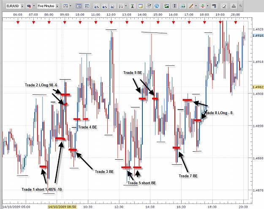Click the 20:30 bottom axis label
Viewport: 264px width, 209px height.
(243, 206)
